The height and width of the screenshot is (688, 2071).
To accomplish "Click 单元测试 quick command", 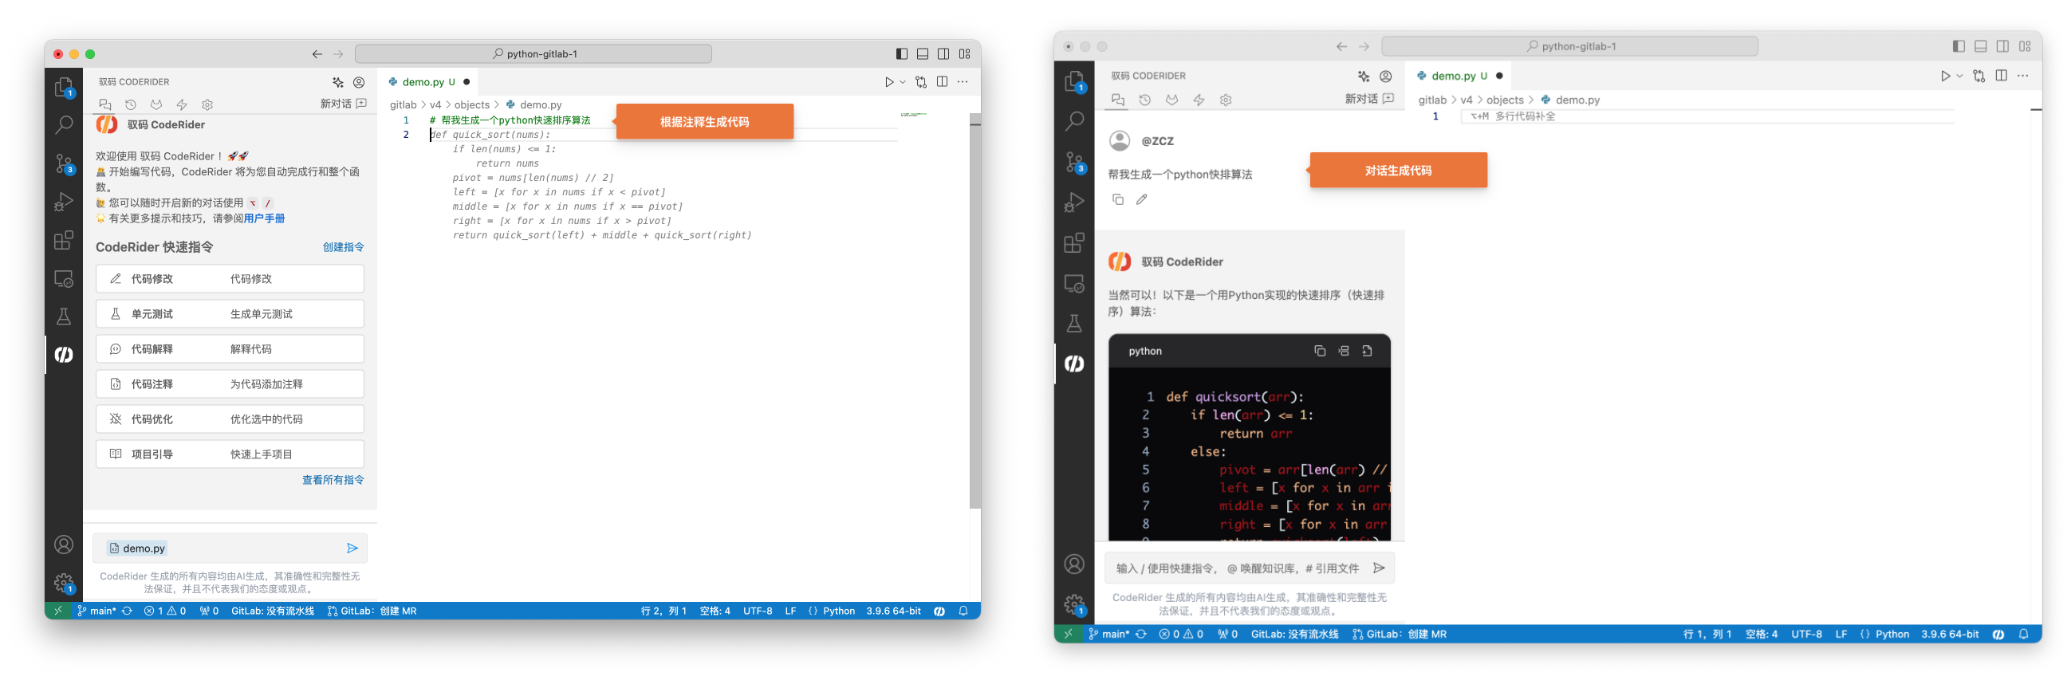I will point(230,314).
